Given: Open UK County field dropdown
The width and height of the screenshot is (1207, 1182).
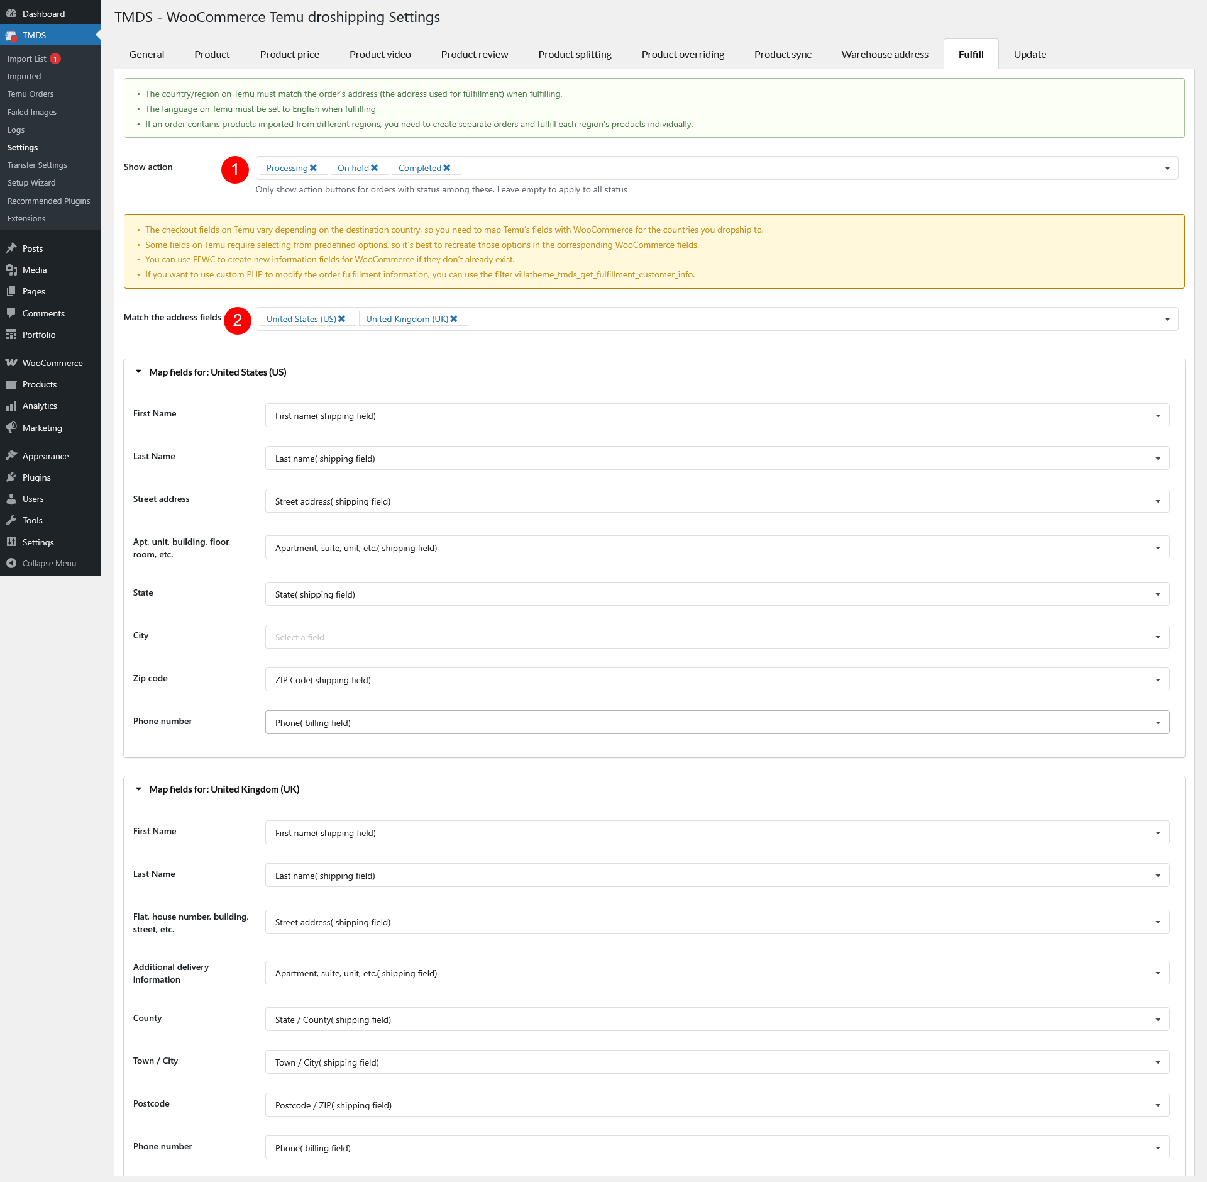Looking at the screenshot, I should click(717, 1019).
